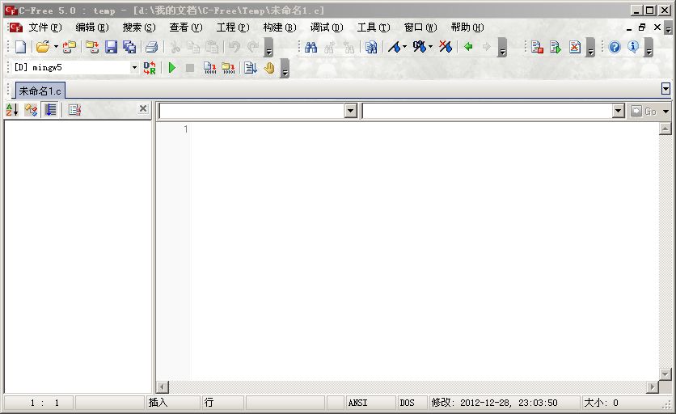
Task: Sort symbols alphabetically with A-Z icon
Action: (x=12, y=109)
